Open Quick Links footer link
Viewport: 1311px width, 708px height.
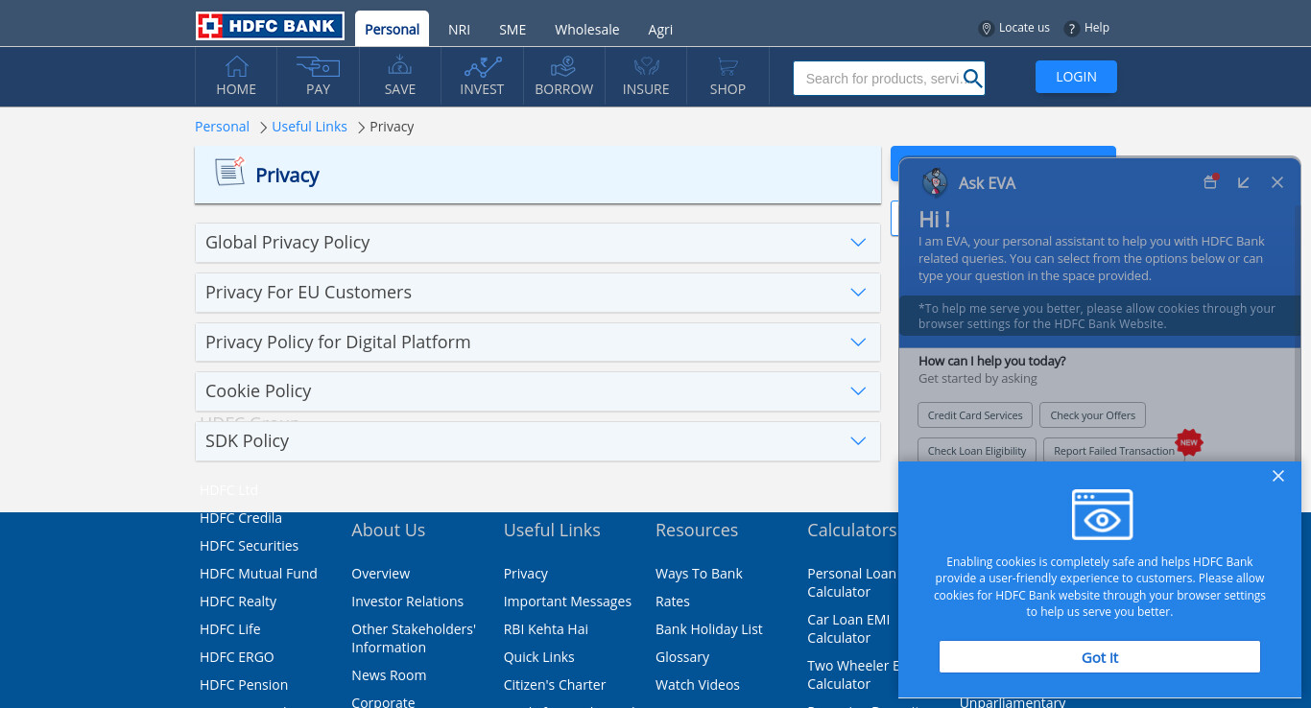click(539, 657)
